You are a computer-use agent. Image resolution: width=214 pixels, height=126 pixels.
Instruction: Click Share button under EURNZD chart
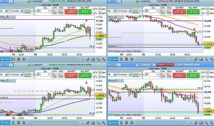[113, 123]
